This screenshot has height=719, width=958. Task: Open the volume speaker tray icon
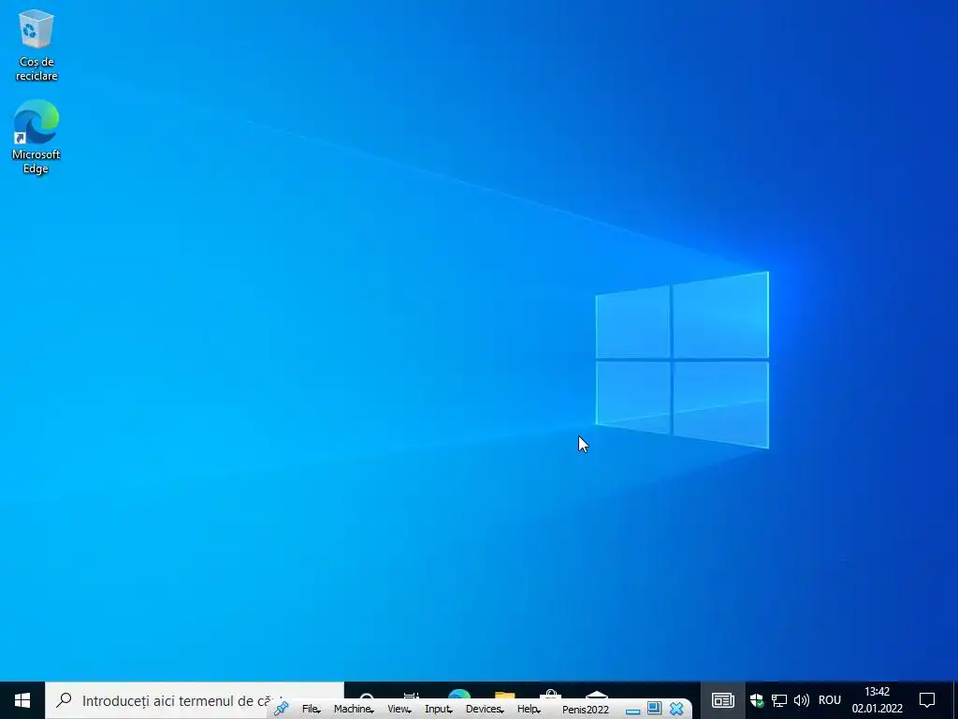801,700
